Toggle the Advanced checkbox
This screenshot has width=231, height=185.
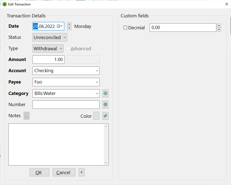tap(68, 48)
